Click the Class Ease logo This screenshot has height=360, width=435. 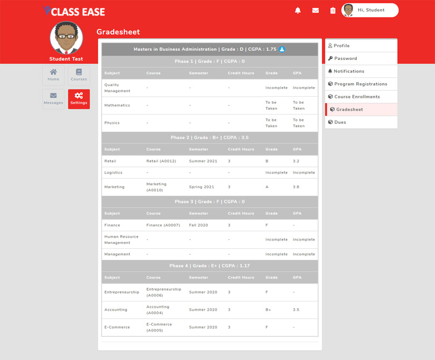[x=73, y=11]
